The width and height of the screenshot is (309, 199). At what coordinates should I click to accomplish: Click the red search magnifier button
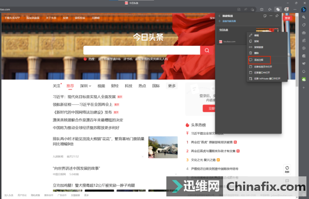click(207, 50)
